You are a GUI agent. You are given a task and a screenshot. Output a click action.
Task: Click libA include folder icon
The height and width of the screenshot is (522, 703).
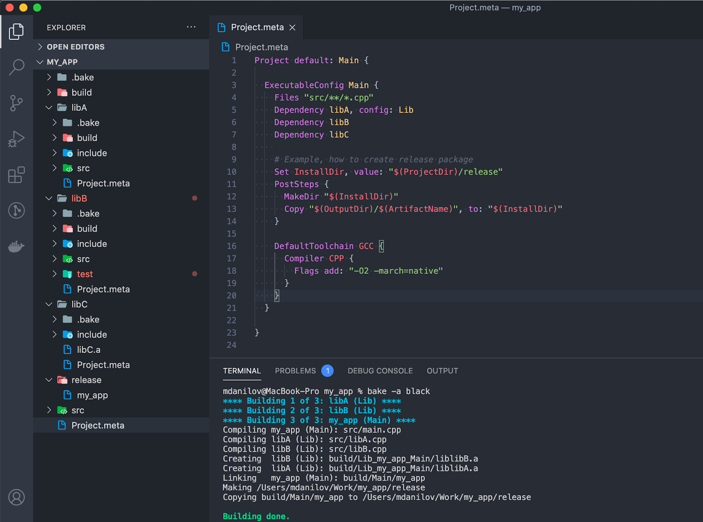tap(68, 153)
